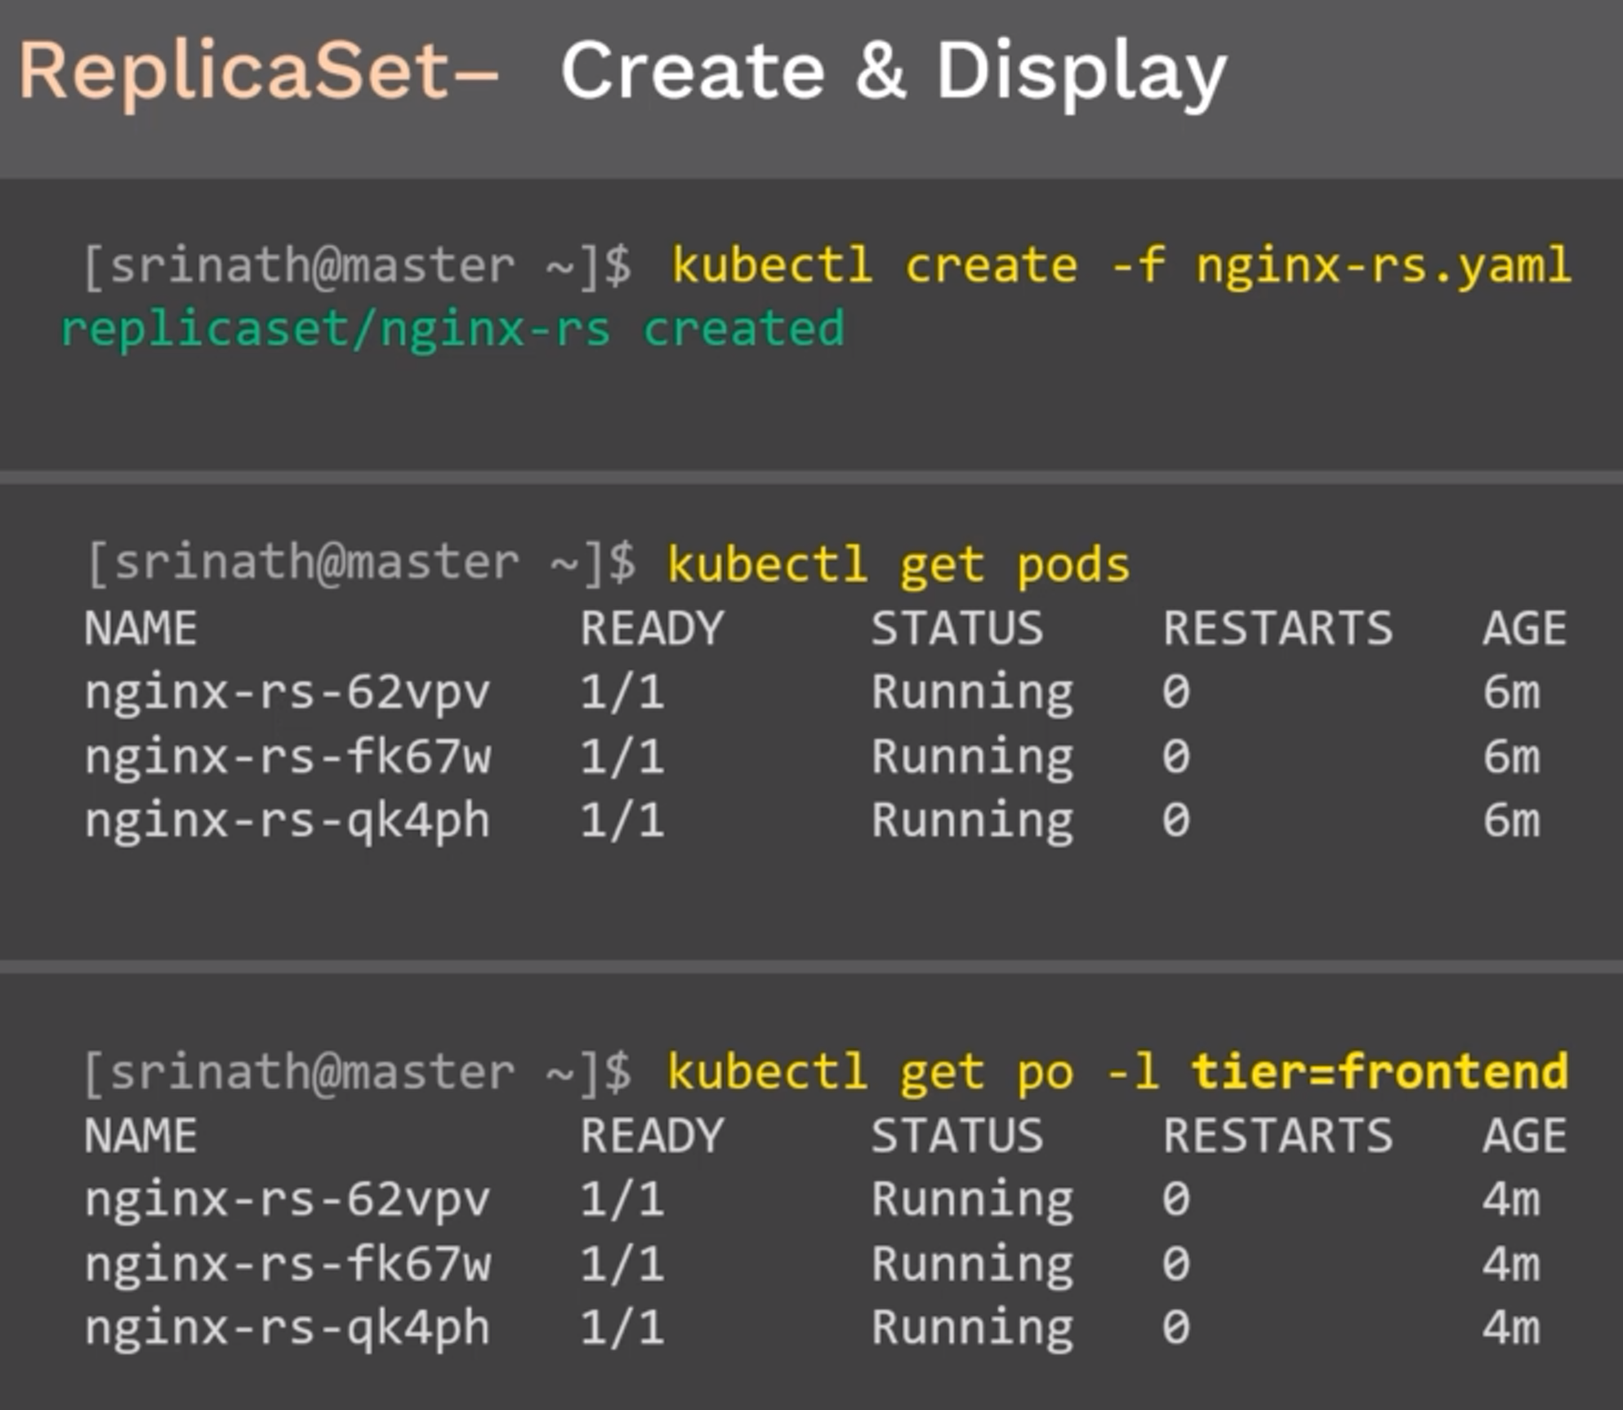Click pod nginx-rs-qk4ph in the frontend table

[x=288, y=1328]
